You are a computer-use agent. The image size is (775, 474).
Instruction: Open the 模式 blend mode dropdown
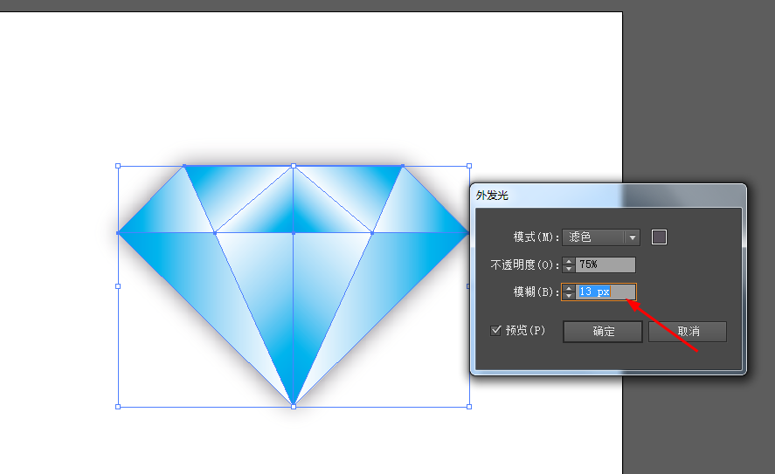(x=600, y=237)
